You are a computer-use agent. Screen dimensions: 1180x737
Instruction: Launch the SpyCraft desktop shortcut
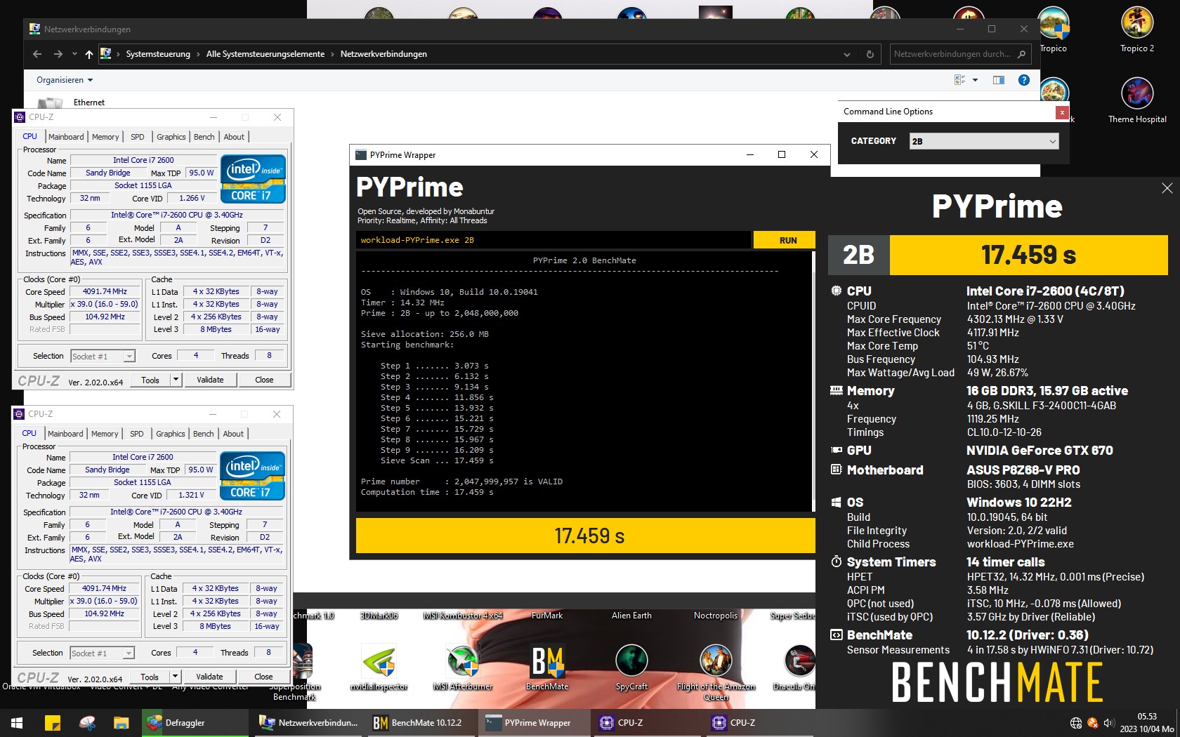(631, 667)
